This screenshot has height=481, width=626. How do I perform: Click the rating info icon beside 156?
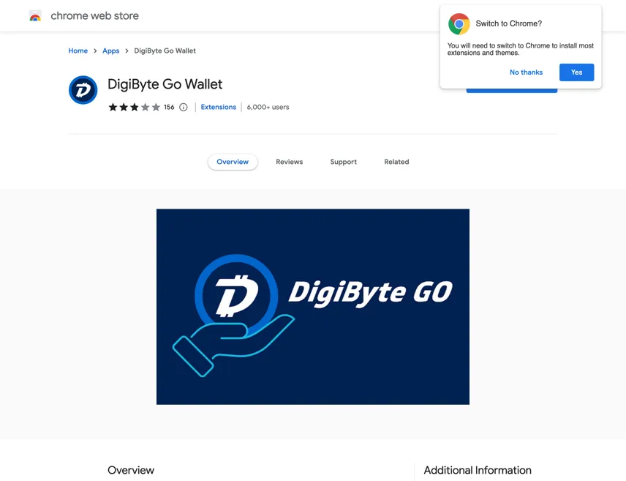coord(184,107)
